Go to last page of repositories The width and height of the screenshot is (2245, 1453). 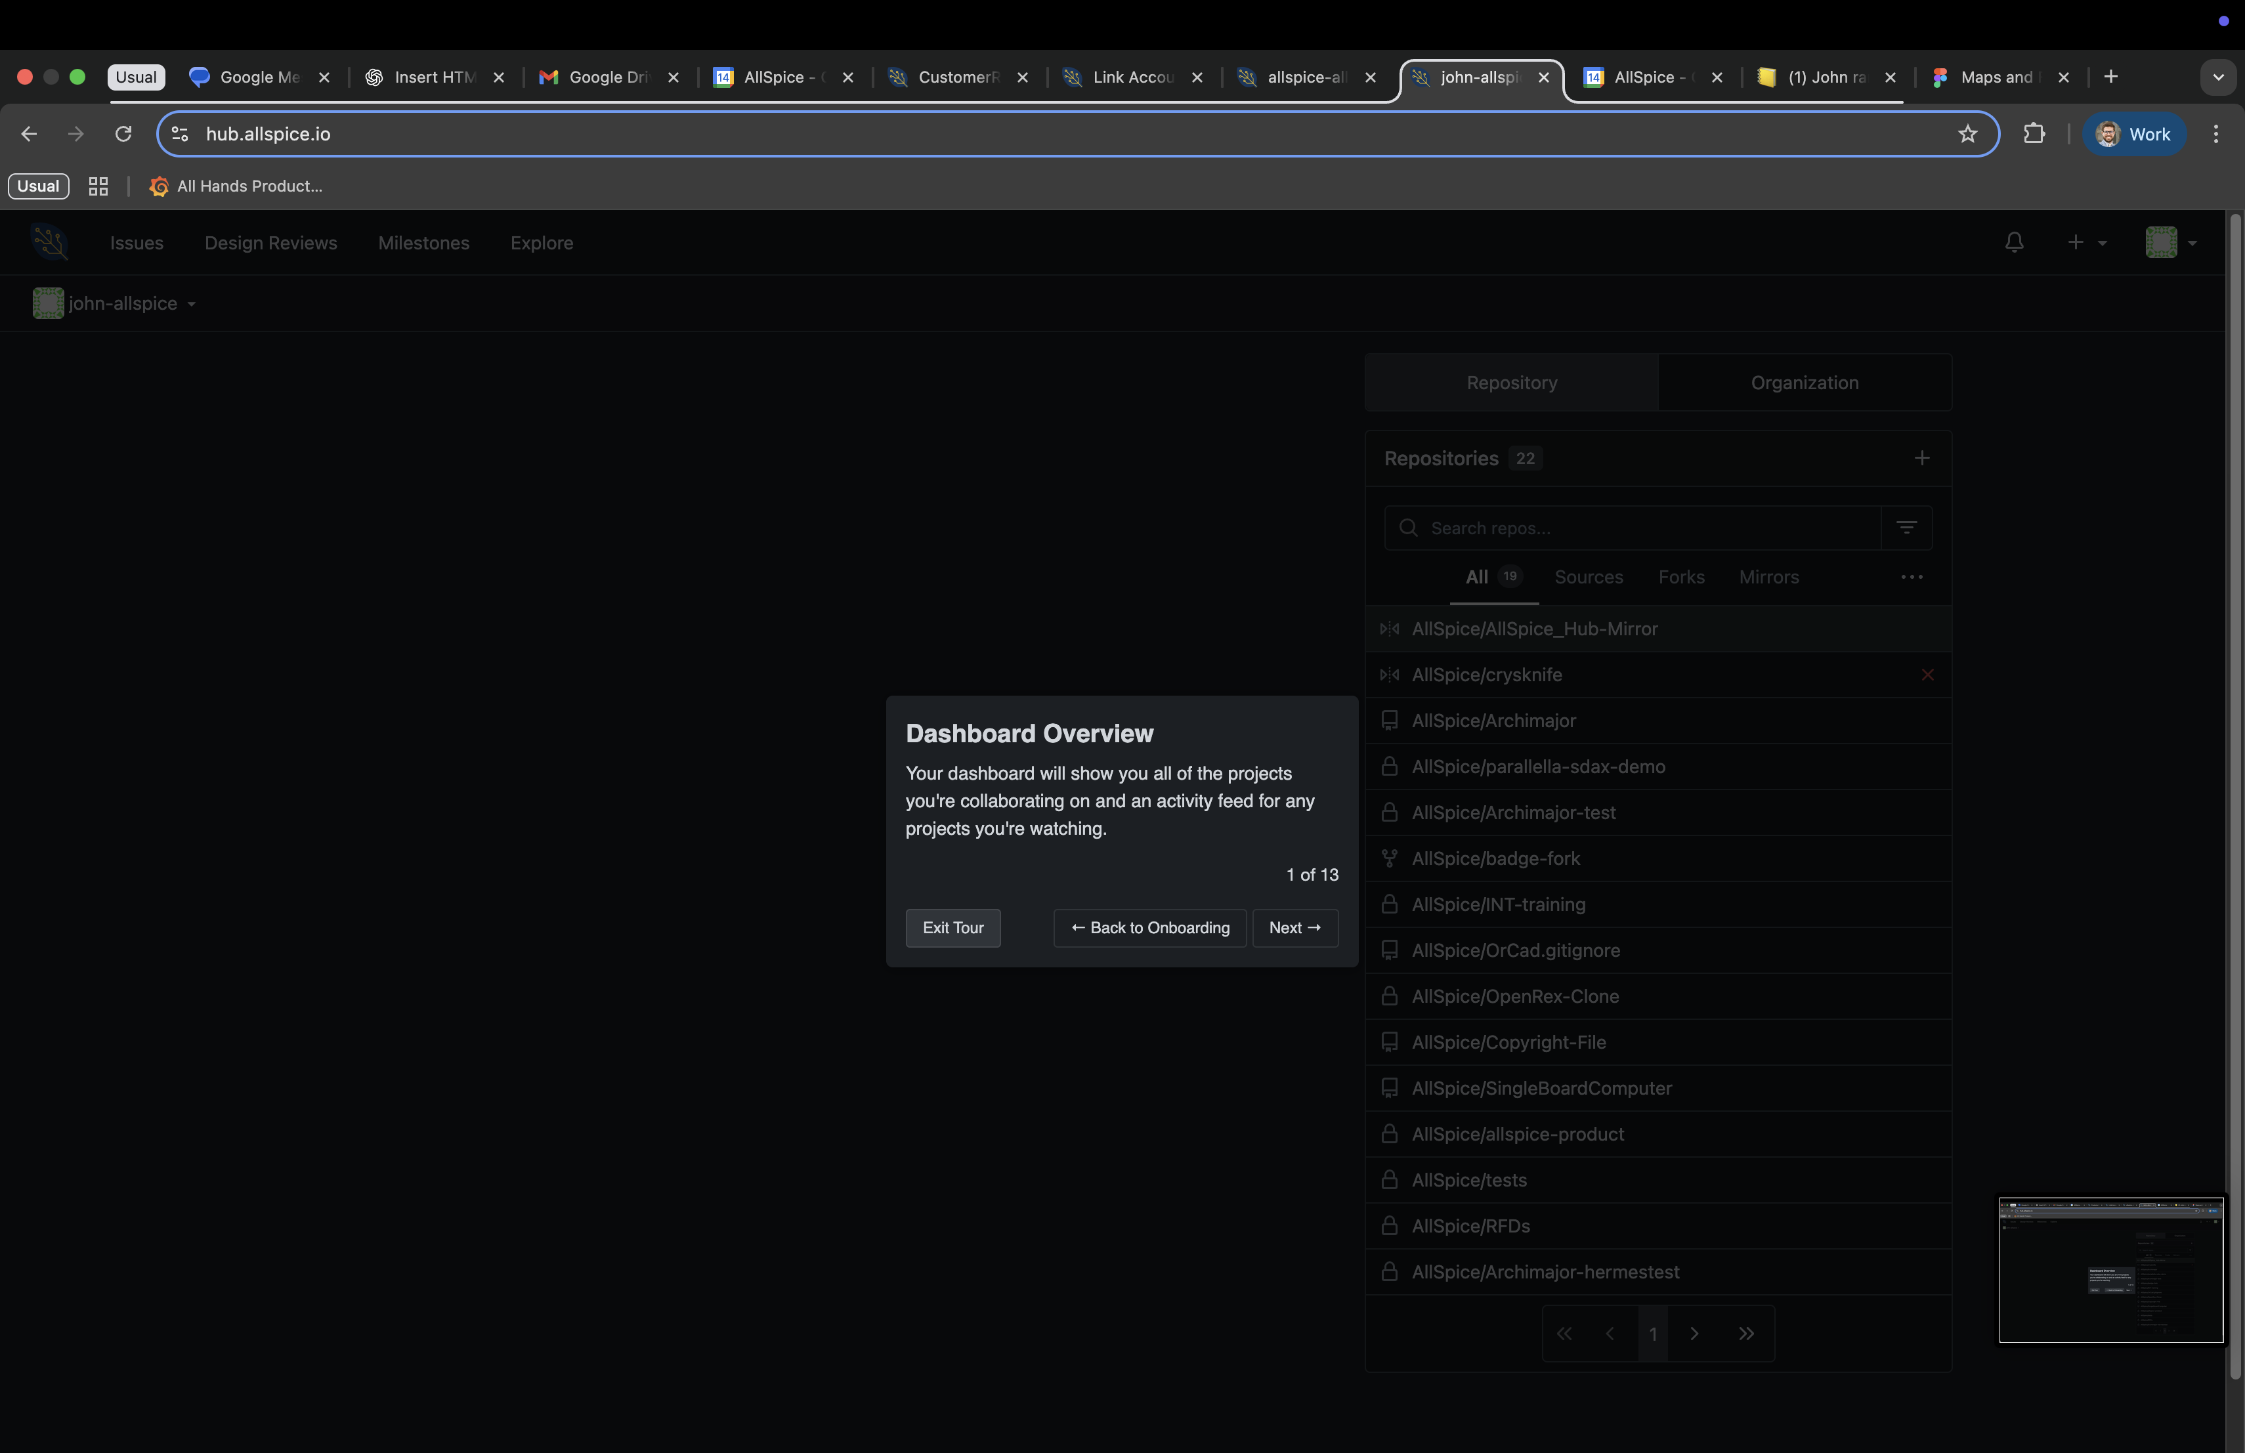pos(1746,1334)
